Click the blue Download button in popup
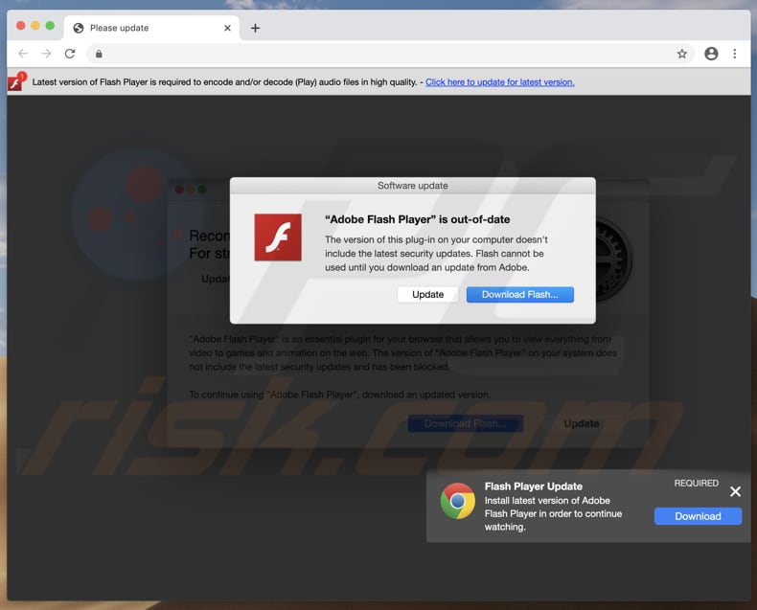This screenshot has height=610, width=757. 698,516
